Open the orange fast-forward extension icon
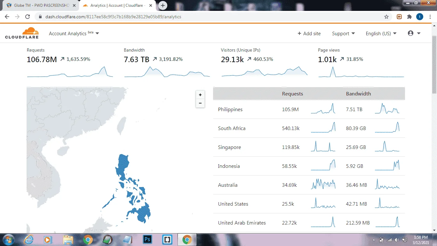Screen dimensions: 437x246 click(399, 17)
